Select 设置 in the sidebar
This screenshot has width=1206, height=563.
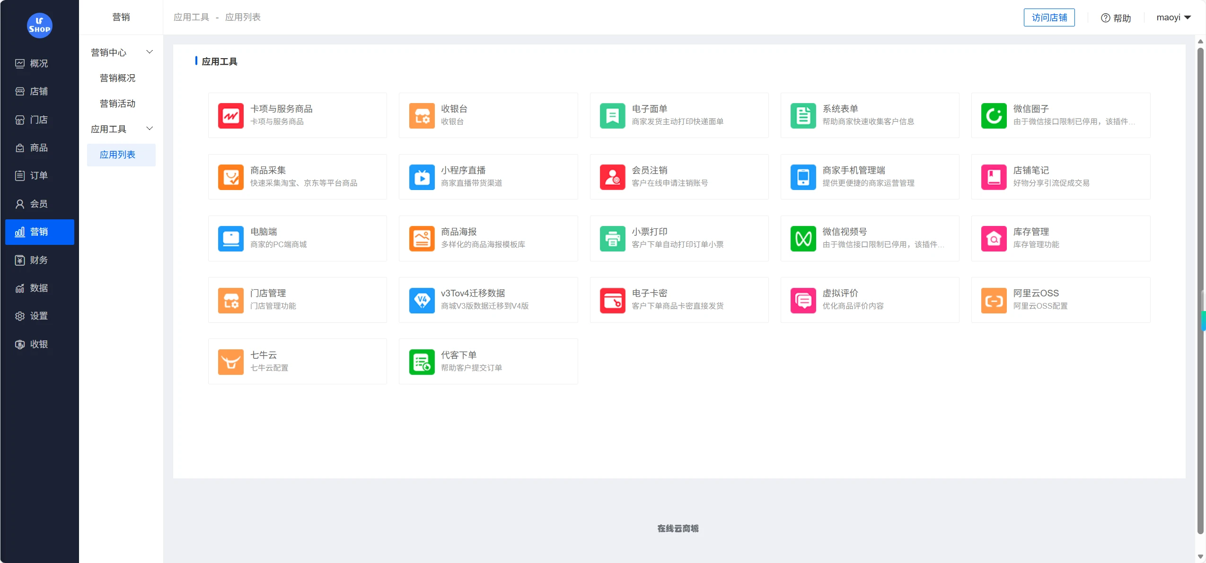click(x=39, y=316)
